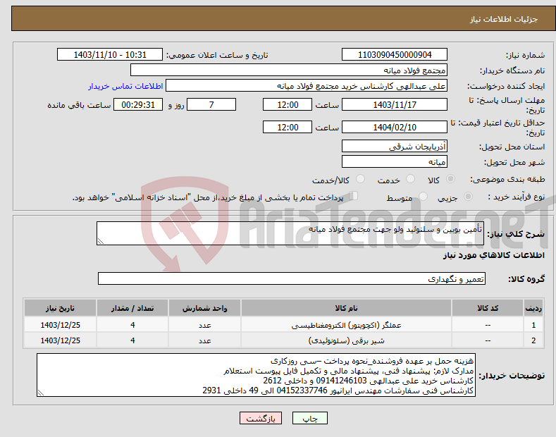
Task: Click the ردیف column header
Action: click(x=533, y=308)
